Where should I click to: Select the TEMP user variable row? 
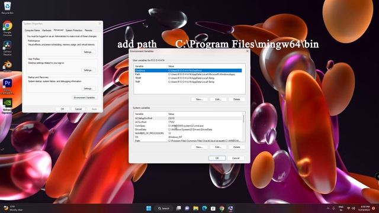click(x=188, y=78)
